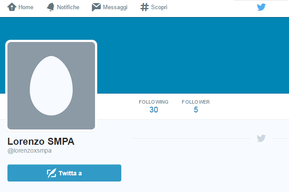
Task: Click the Home house icon
Action: click(x=12, y=7)
